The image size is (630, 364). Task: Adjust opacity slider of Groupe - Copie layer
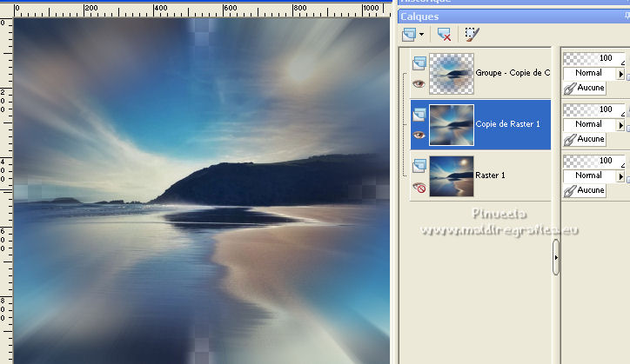[x=594, y=58]
